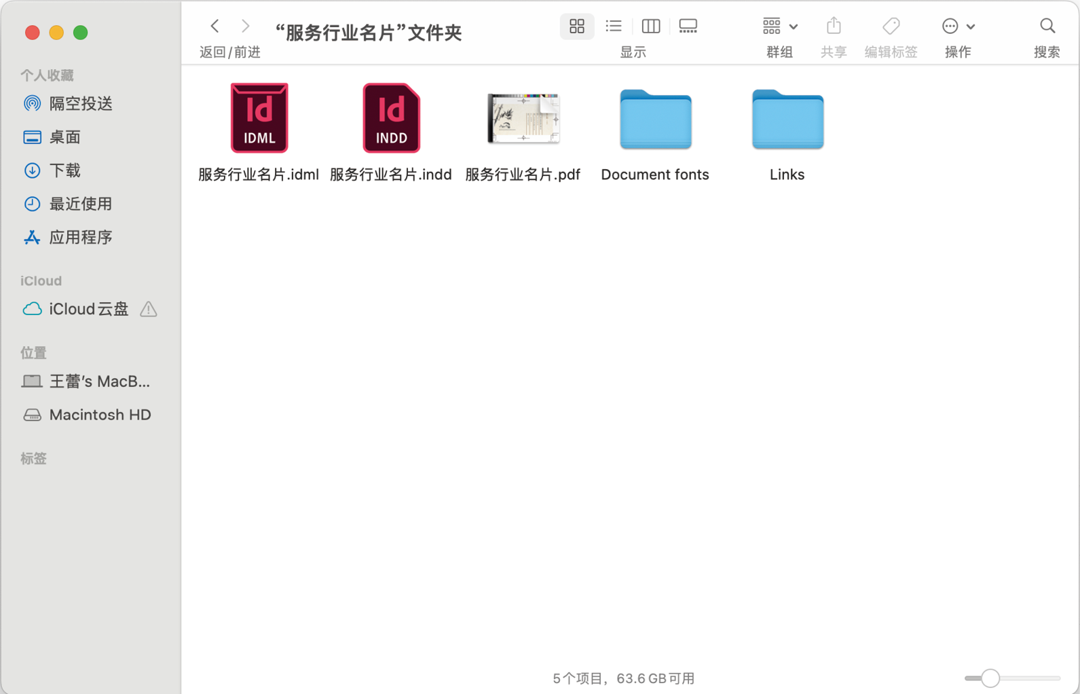
Task: Click the share icon in toolbar
Action: click(x=834, y=26)
